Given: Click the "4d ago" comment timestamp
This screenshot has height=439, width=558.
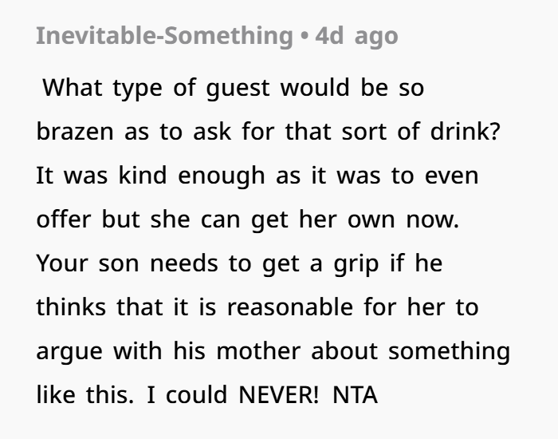Looking at the screenshot, I should pyautogui.click(x=356, y=36).
